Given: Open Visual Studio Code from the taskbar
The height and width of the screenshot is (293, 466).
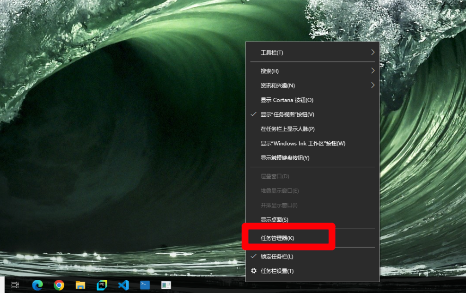Looking at the screenshot, I should tap(123, 285).
